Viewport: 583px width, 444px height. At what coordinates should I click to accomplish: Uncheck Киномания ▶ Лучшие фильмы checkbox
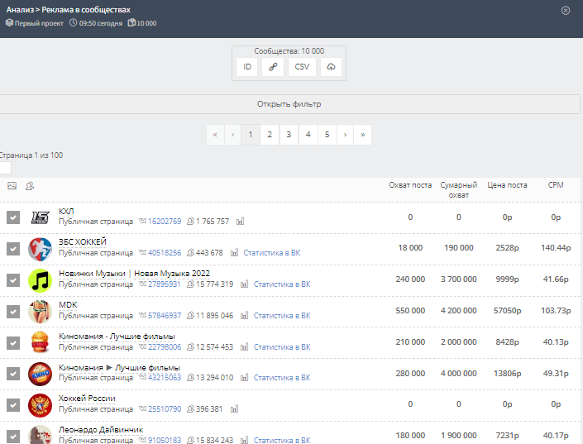[x=13, y=374]
